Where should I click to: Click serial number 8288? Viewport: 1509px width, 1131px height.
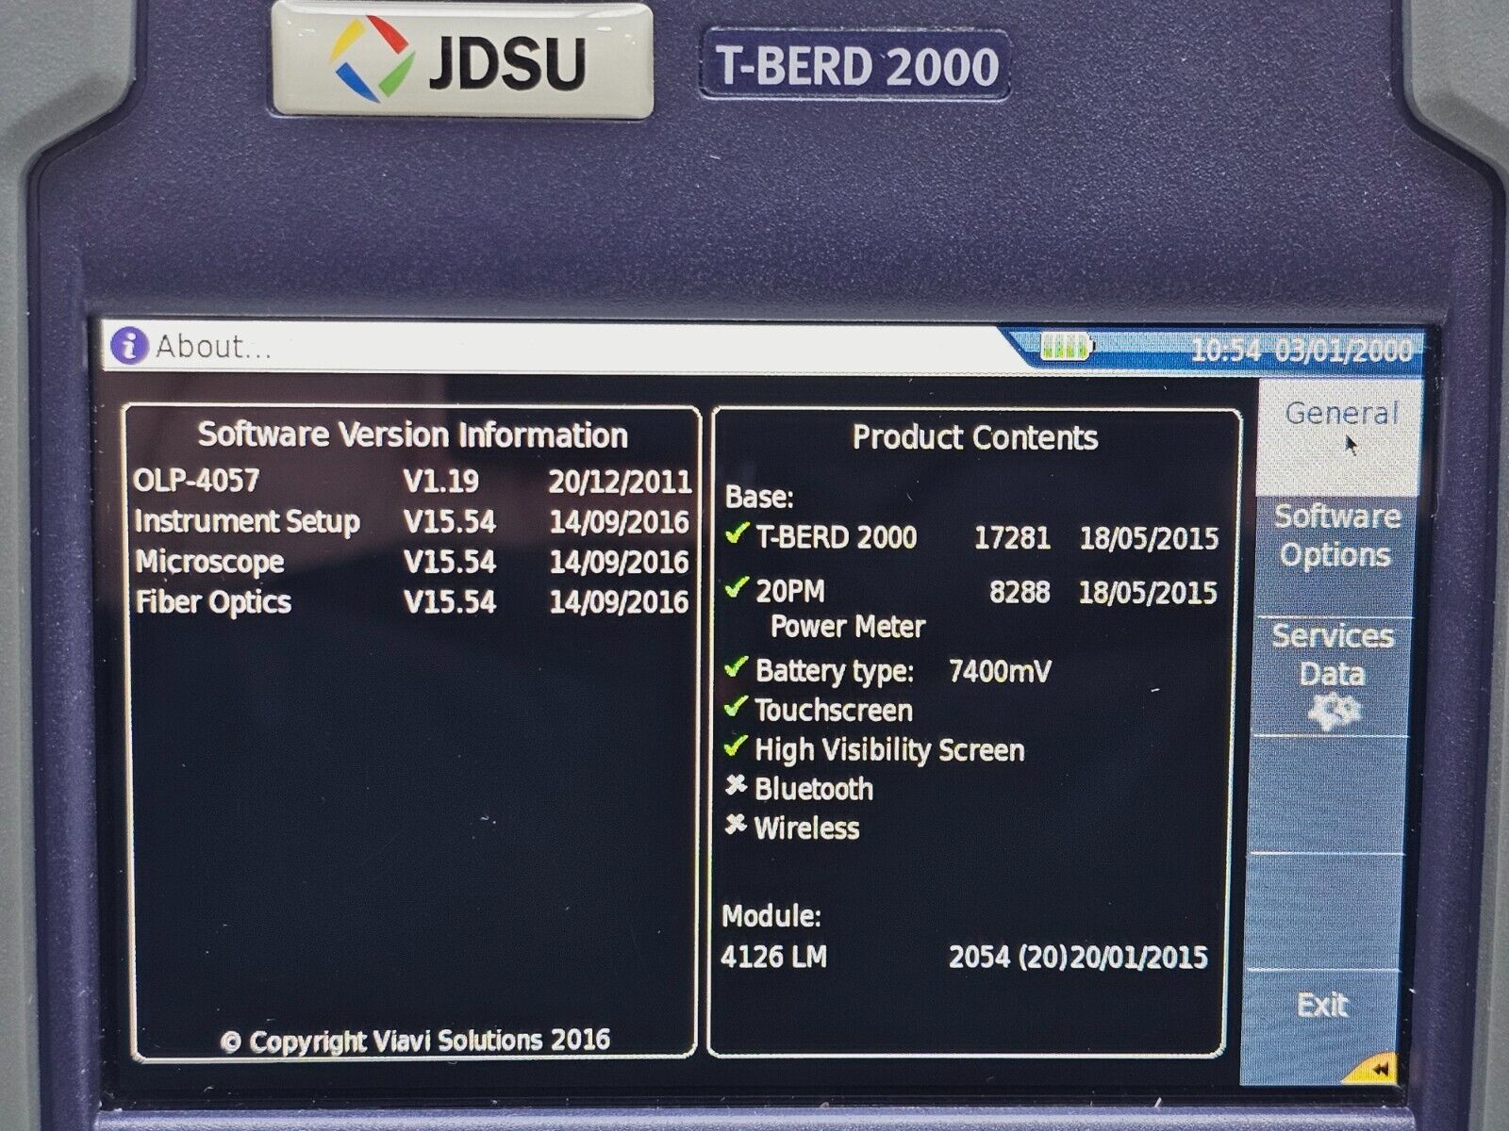(x=1020, y=592)
